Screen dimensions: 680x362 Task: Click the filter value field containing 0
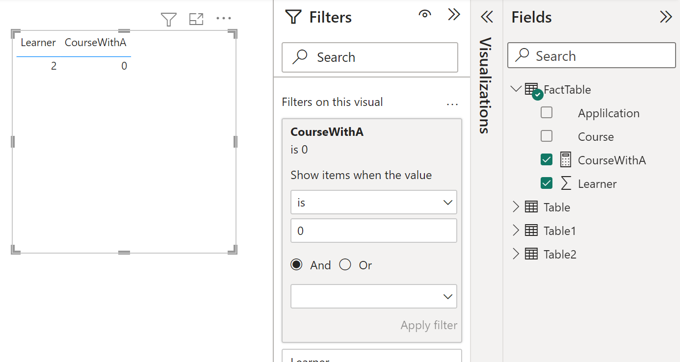click(374, 231)
